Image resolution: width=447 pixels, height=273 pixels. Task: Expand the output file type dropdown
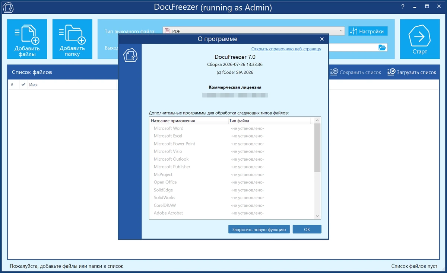point(342,31)
